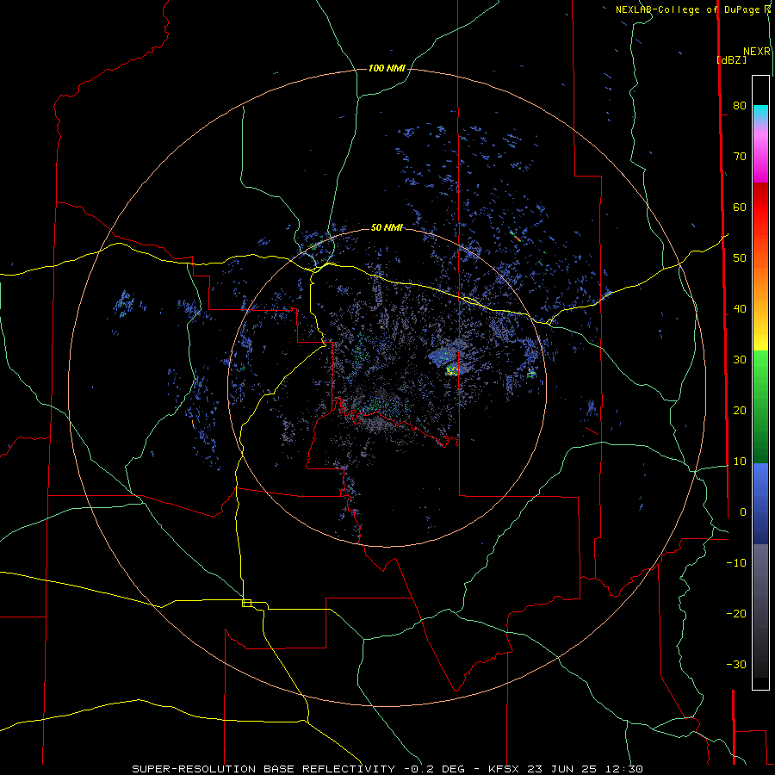Click the 50 value on the dBZ scale
Image resolution: width=775 pixels, height=775 pixels.
[x=740, y=258]
